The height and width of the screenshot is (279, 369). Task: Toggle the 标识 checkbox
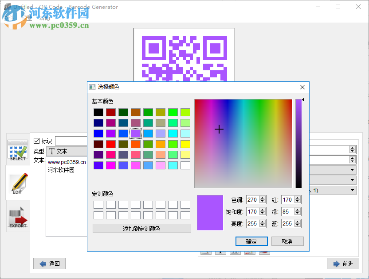[x=37, y=141]
